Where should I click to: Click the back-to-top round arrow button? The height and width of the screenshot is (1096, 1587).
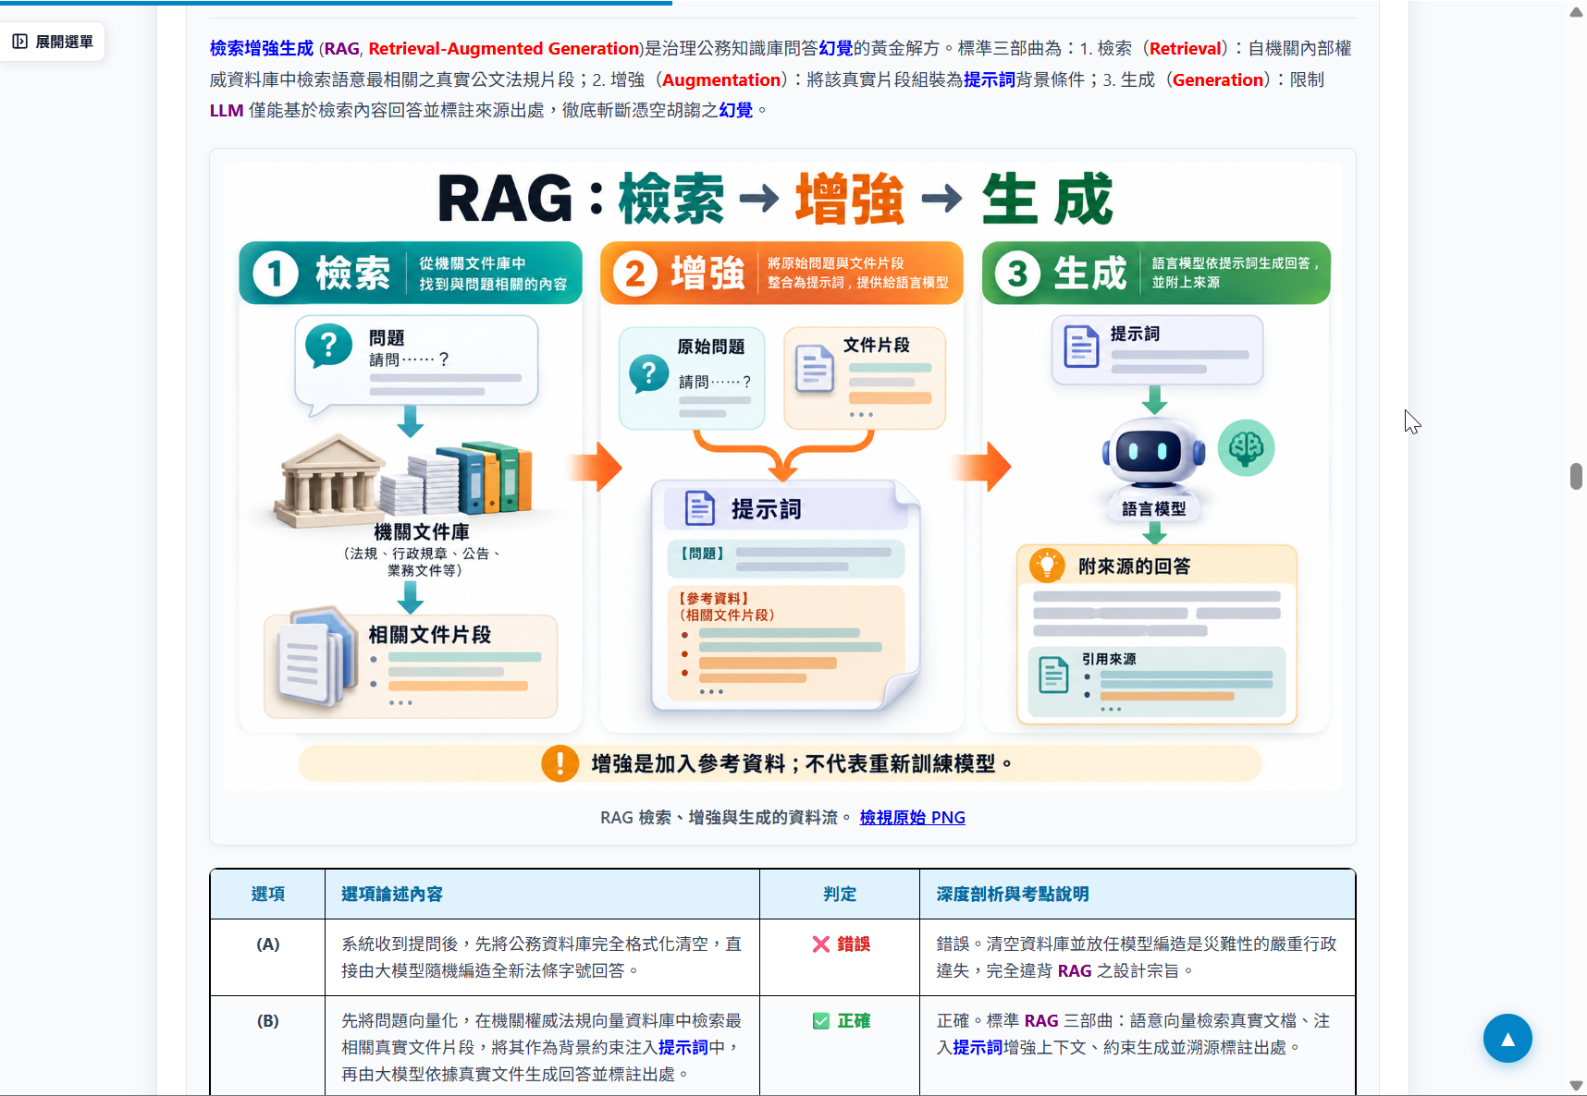[x=1507, y=1039]
